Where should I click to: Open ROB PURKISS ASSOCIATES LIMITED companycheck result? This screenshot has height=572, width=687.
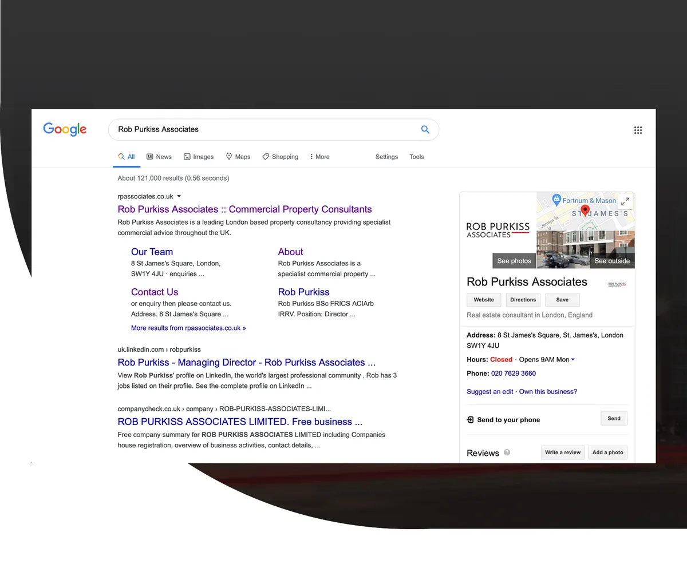point(240,422)
